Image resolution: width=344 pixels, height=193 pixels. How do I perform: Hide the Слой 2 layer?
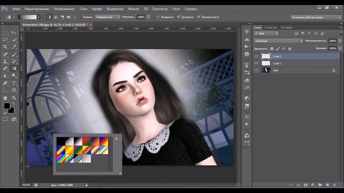click(256, 56)
